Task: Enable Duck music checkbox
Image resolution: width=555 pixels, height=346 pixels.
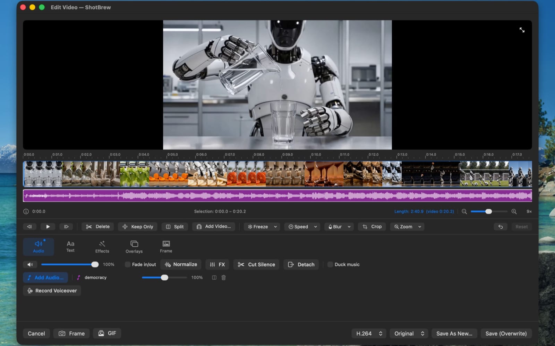Action: (330, 264)
